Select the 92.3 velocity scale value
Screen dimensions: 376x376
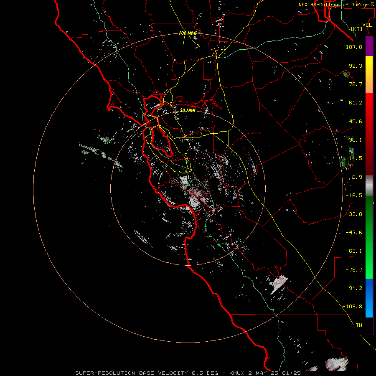tap(356, 66)
